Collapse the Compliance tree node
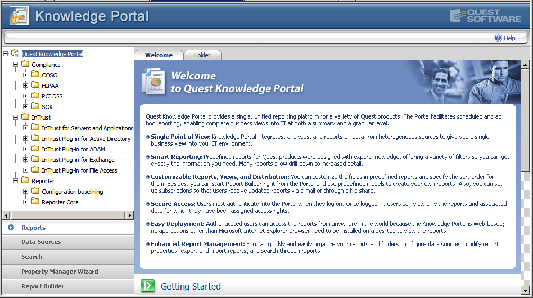533x298 pixels. (x=16, y=64)
